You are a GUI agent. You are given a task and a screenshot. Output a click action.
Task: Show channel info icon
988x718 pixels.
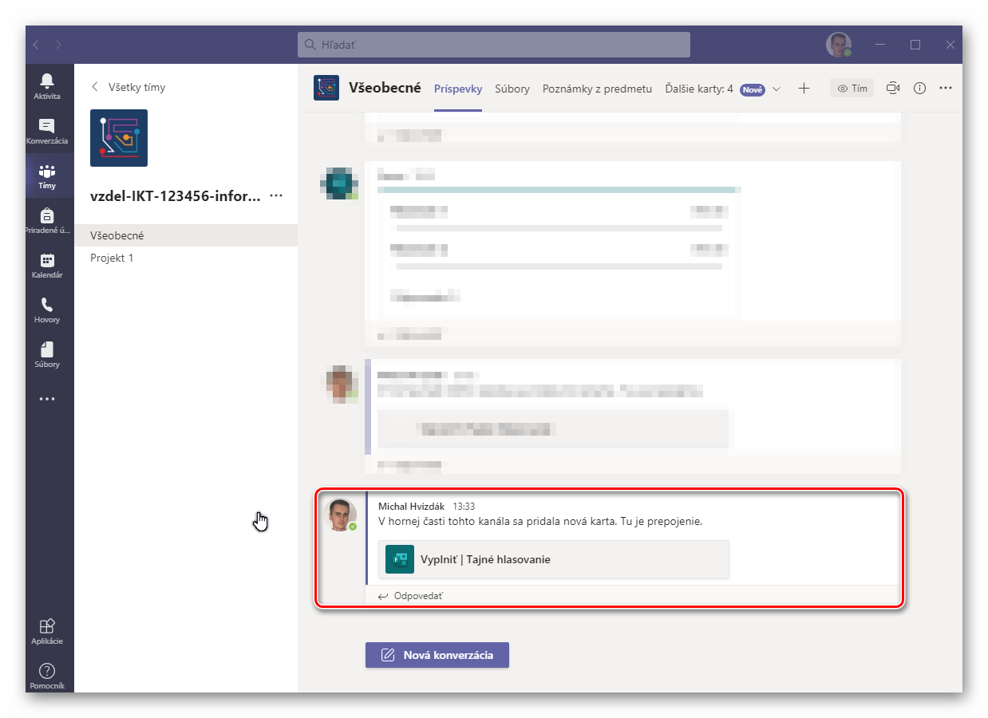pos(919,89)
